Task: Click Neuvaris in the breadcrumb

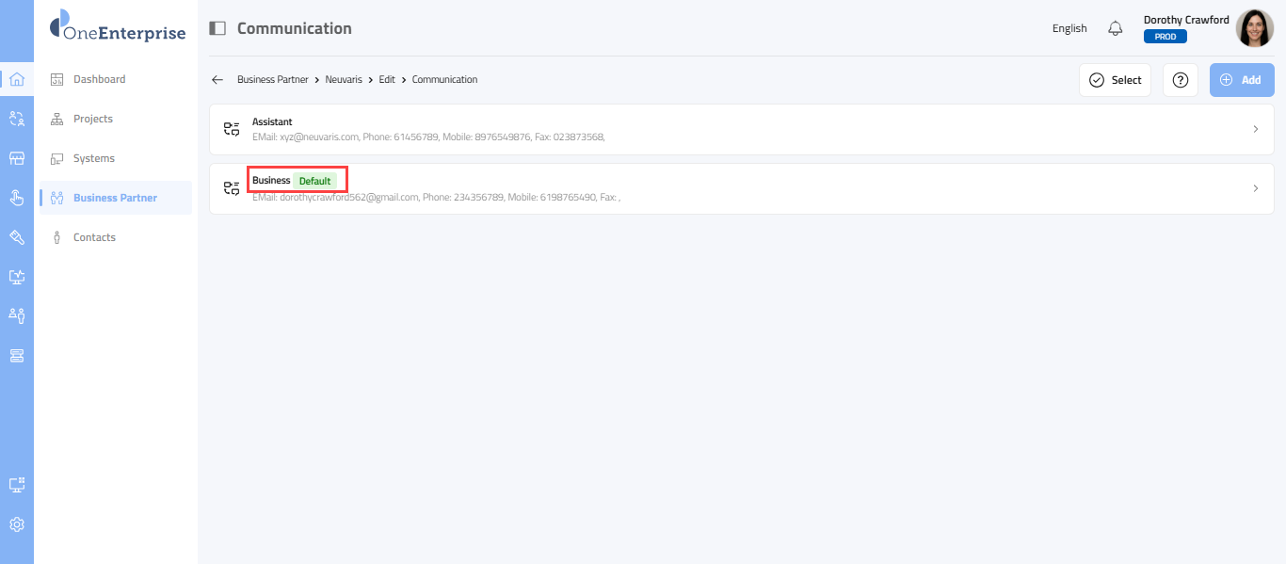Action: coord(344,80)
